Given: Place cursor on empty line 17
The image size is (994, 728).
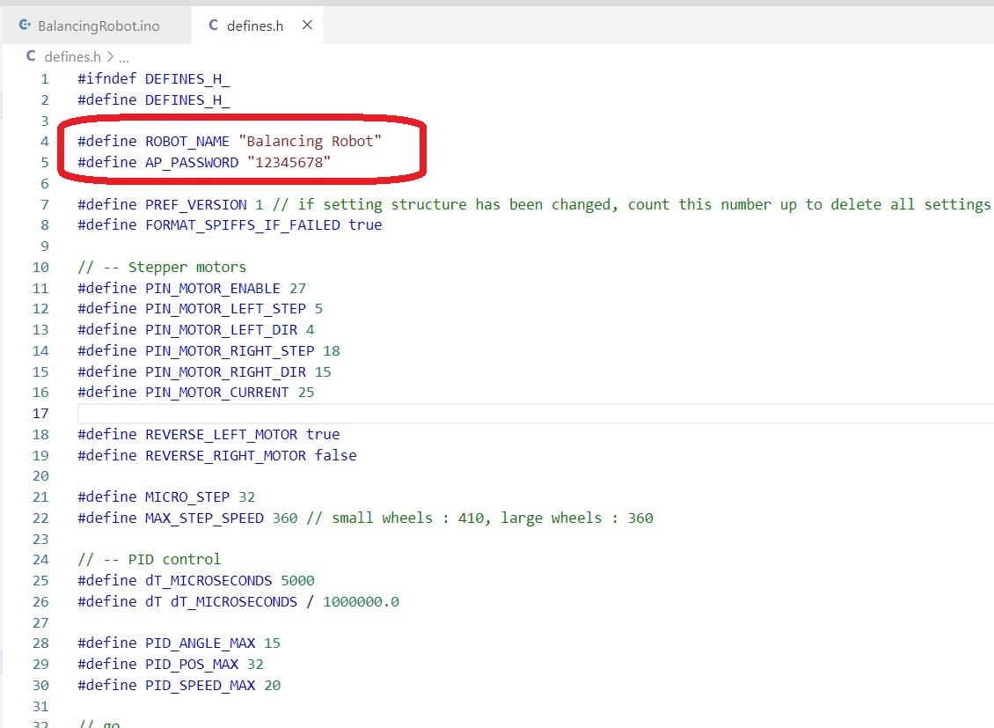Looking at the screenshot, I should coord(535,414).
